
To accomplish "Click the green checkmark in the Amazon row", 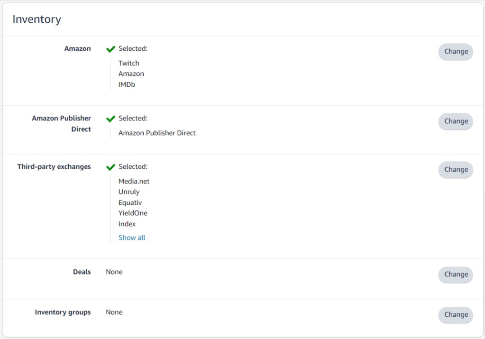I will pos(111,49).
